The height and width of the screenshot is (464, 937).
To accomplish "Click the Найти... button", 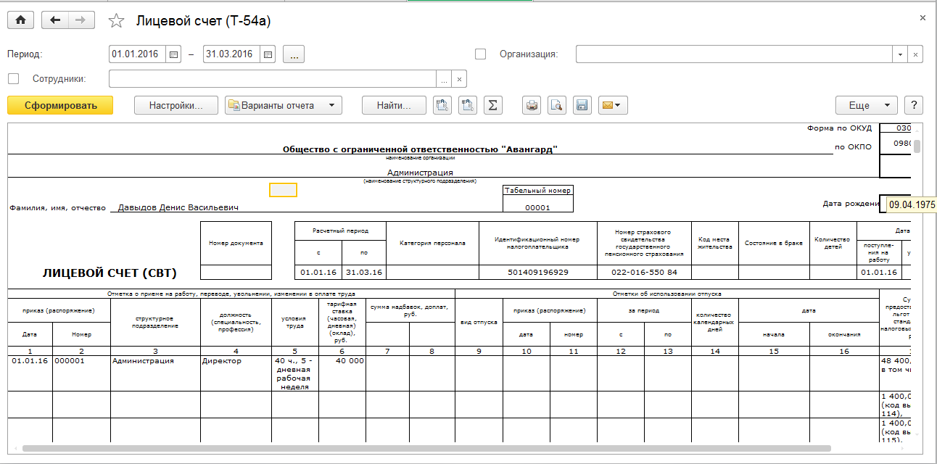I will coord(394,105).
